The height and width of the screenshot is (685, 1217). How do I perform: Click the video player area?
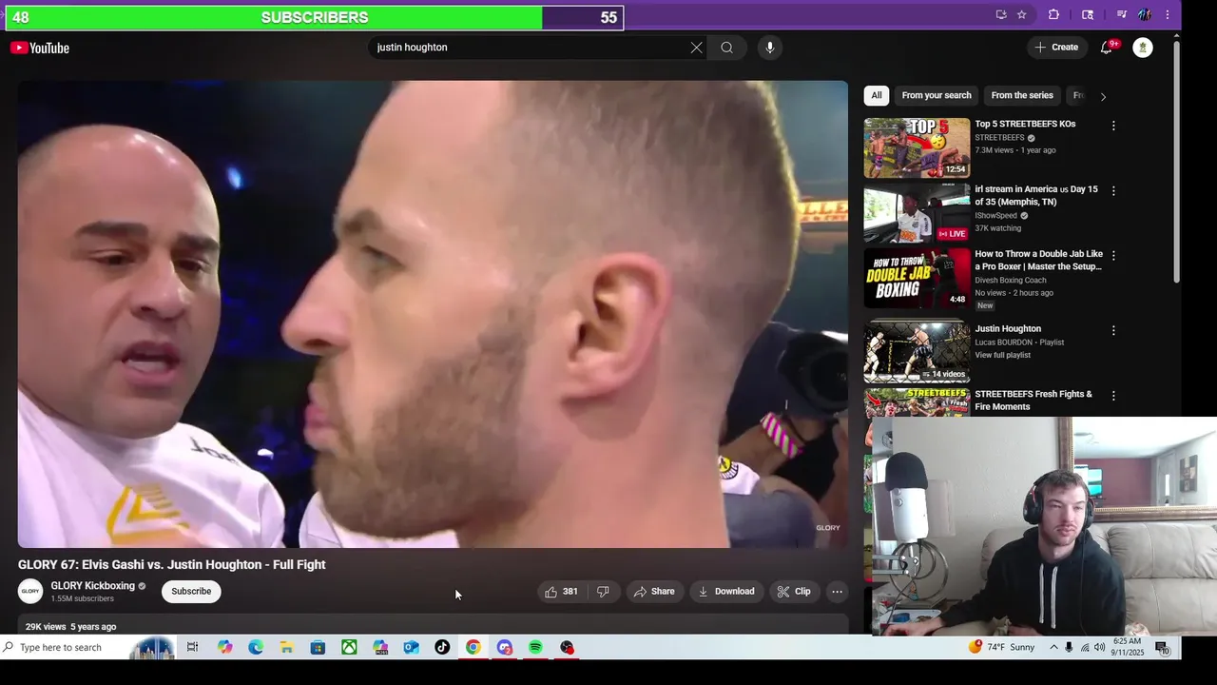click(x=433, y=314)
